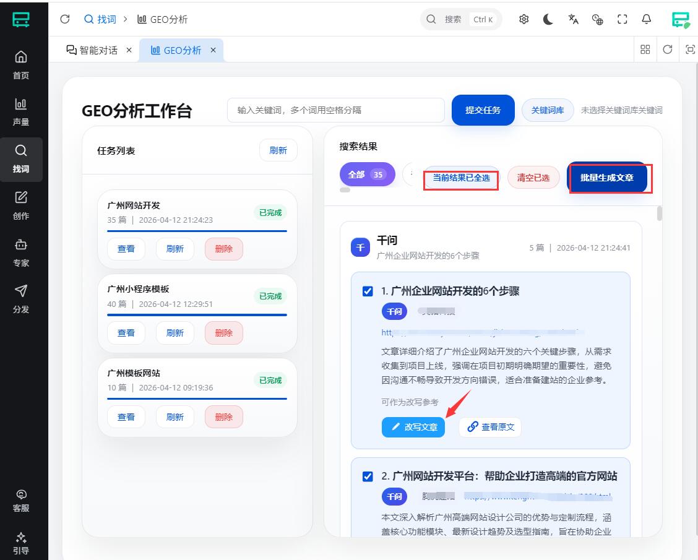Close the GEO分析 tab
Viewport: 698px width, 560px height.
click(213, 50)
